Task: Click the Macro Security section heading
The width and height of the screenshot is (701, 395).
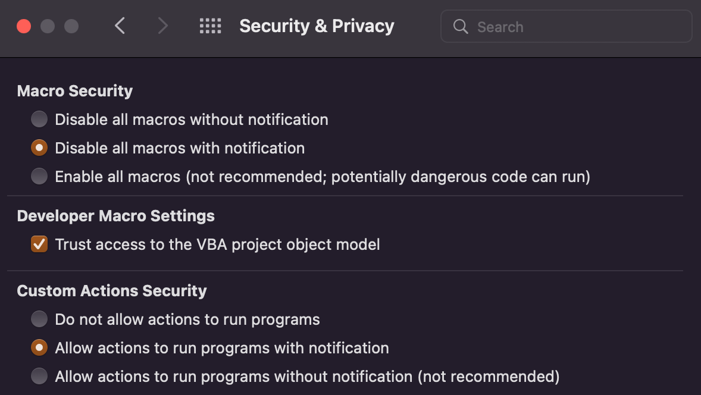Action: (x=75, y=91)
